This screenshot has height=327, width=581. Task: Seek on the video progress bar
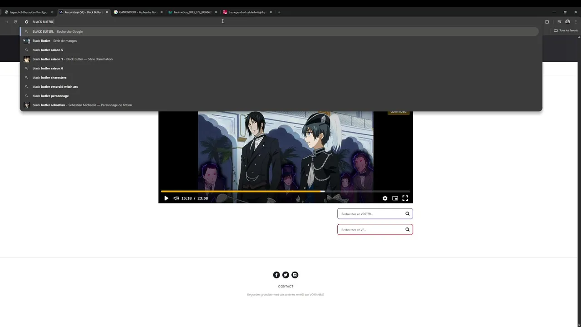pos(286,191)
